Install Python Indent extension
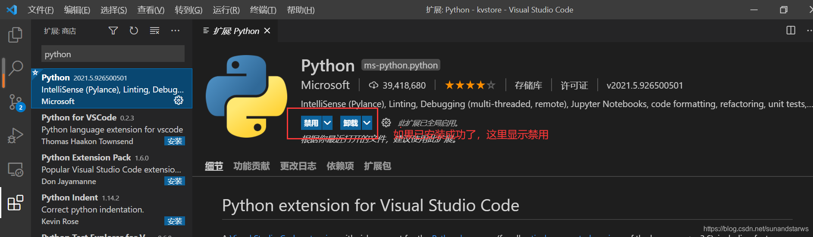813x237 pixels. tap(175, 221)
